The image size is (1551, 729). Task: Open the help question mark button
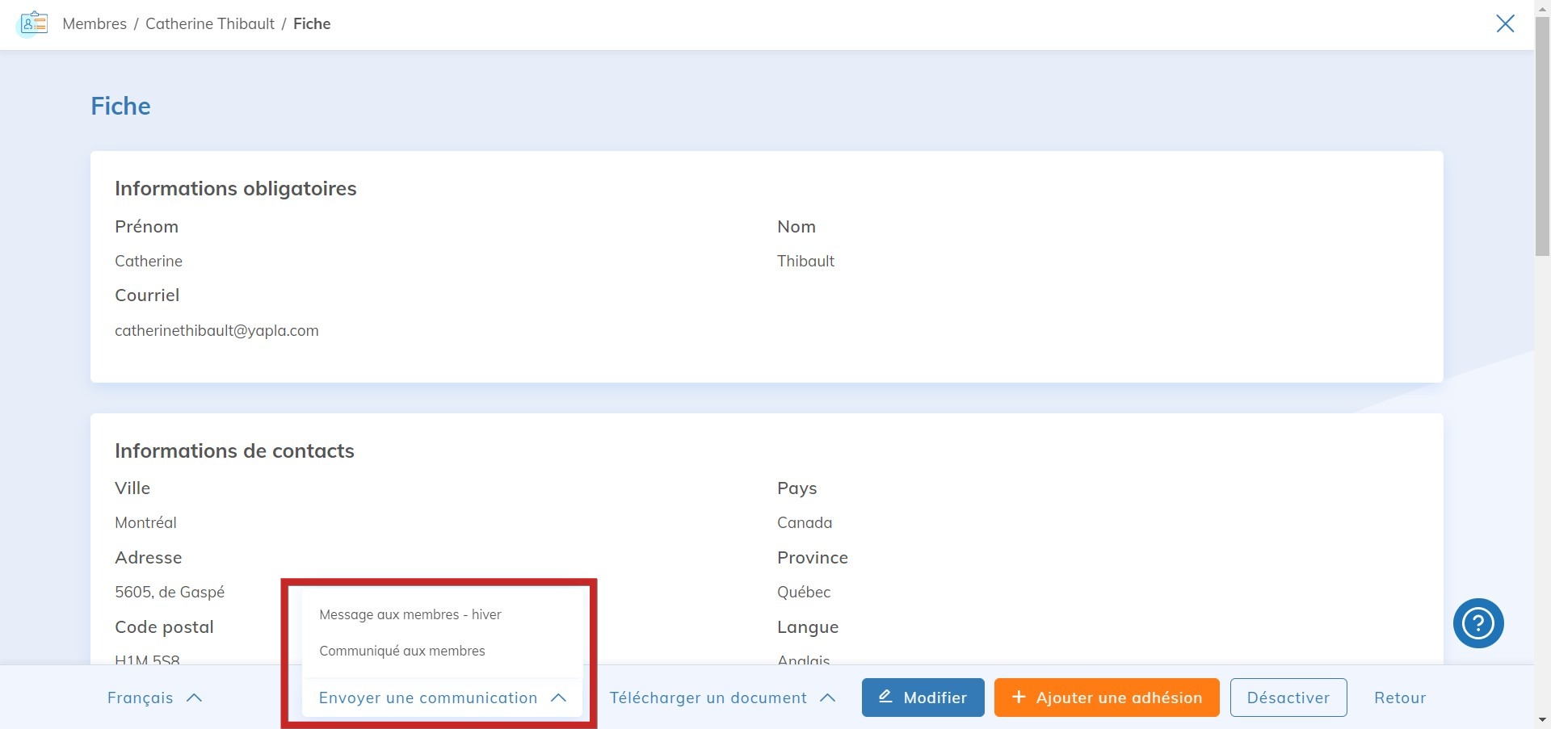click(1477, 623)
